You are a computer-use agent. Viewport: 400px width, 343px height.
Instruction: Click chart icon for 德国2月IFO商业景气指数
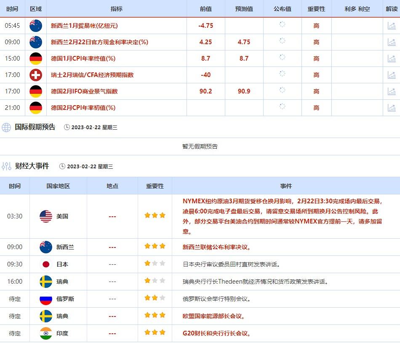click(391, 91)
